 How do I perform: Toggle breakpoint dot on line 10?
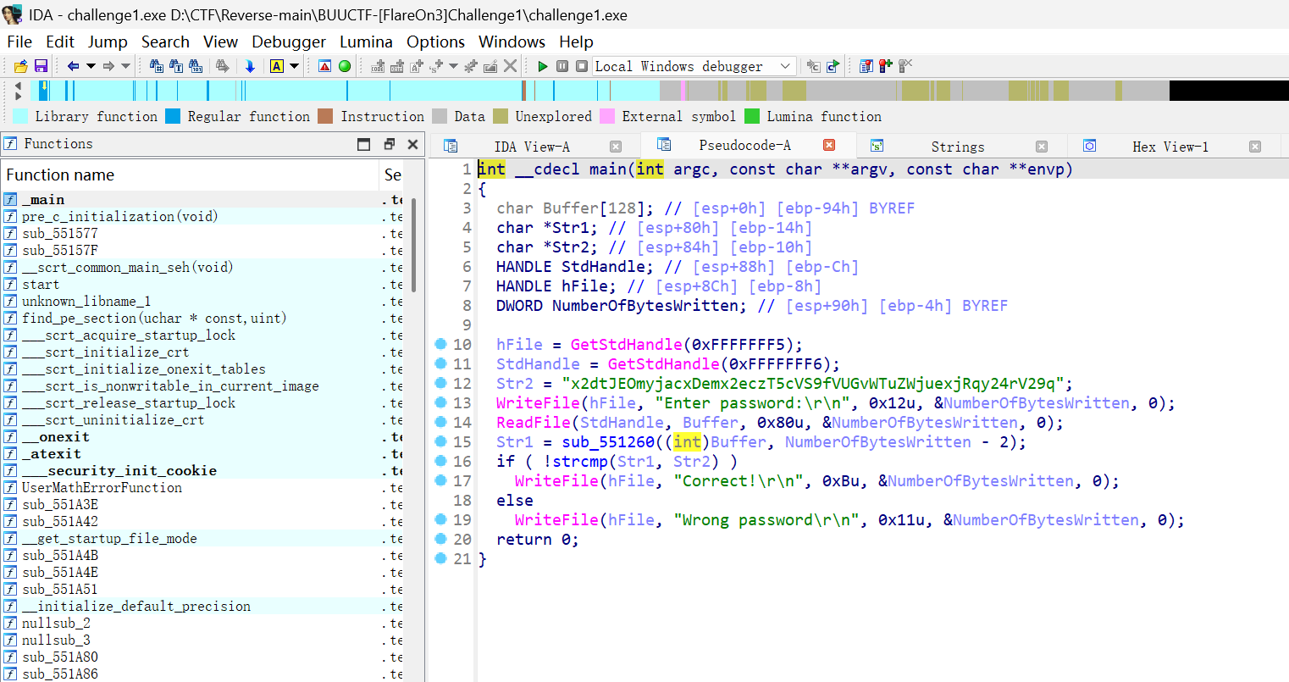[x=440, y=344]
